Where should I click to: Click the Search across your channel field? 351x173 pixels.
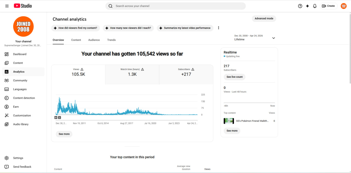(175, 6)
